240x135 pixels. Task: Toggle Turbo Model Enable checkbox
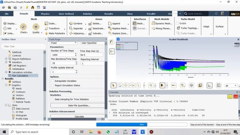click(x=177, y=23)
